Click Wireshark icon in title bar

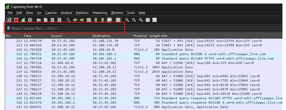point(8,7)
